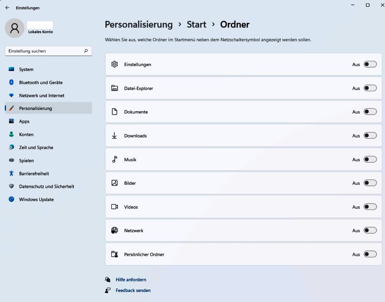This screenshot has height=302, width=385.
Task: Click the Feedback senden icon
Action: [108, 290]
